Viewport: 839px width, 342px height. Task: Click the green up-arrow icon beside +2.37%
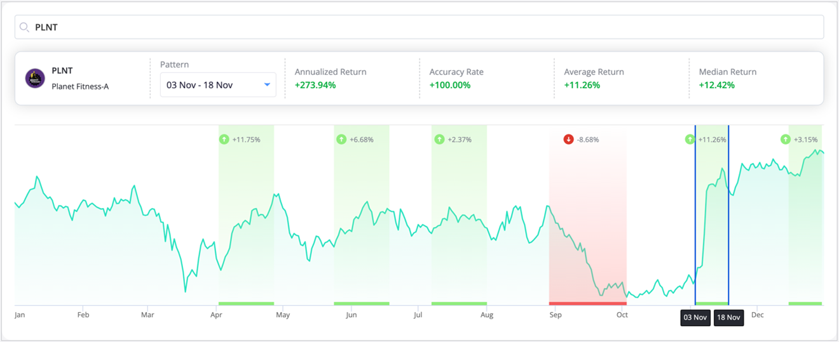coord(439,140)
